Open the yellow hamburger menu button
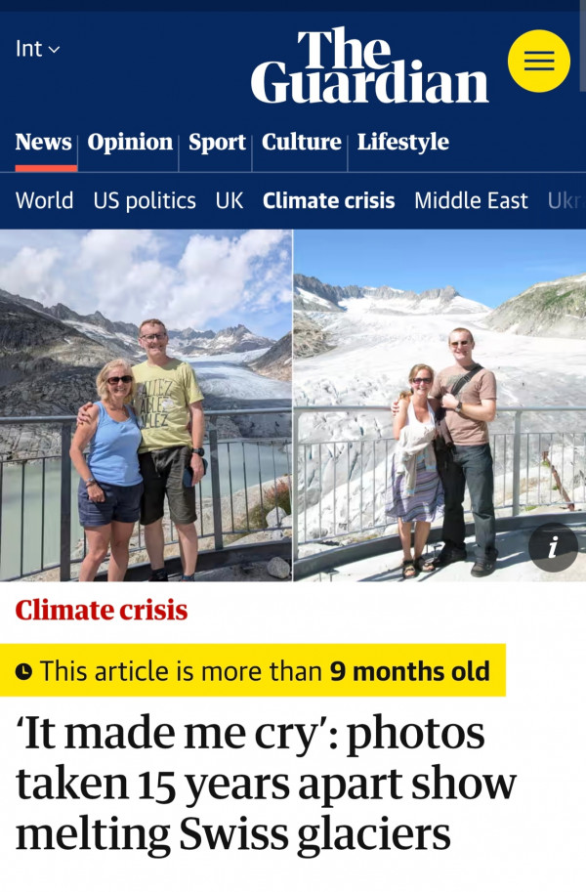 coord(539,61)
